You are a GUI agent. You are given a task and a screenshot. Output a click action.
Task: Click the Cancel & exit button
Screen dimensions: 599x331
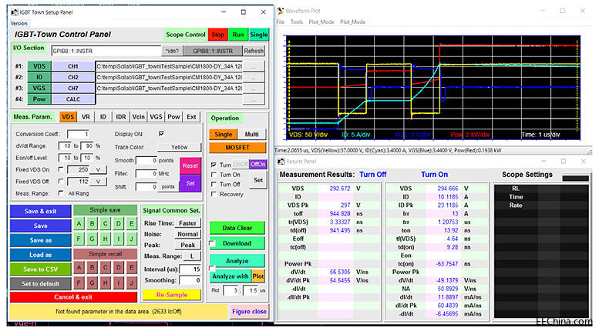(x=73, y=296)
